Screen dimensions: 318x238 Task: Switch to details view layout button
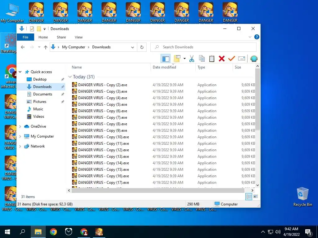[249, 196]
